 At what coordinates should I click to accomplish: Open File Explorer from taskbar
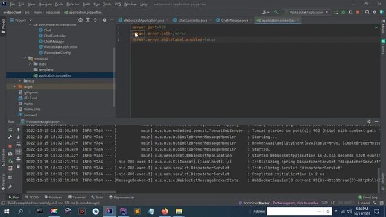pyautogui.click(x=179, y=212)
